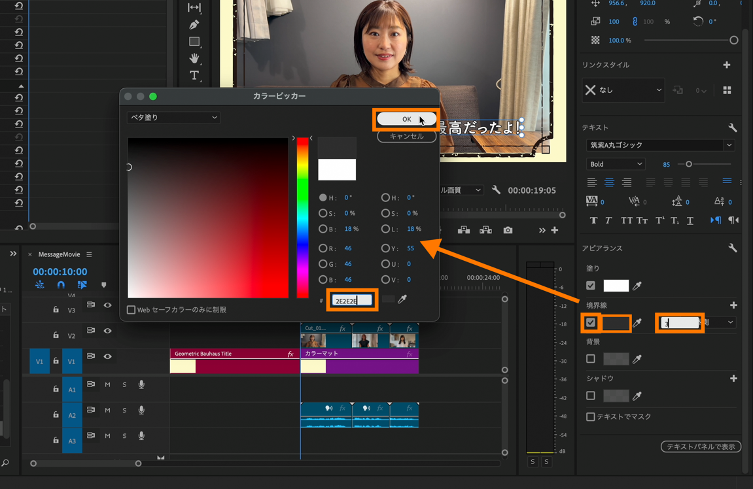Select the Type tool
This screenshot has width=753, height=489.
point(194,75)
